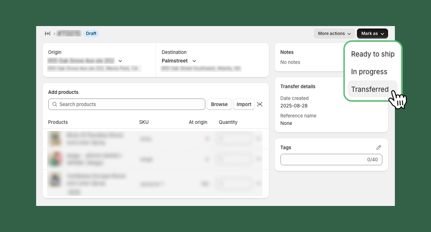431x232 pixels.
Task: Expand the Palmstreet destination selector
Action: click(x=194, y=61)
